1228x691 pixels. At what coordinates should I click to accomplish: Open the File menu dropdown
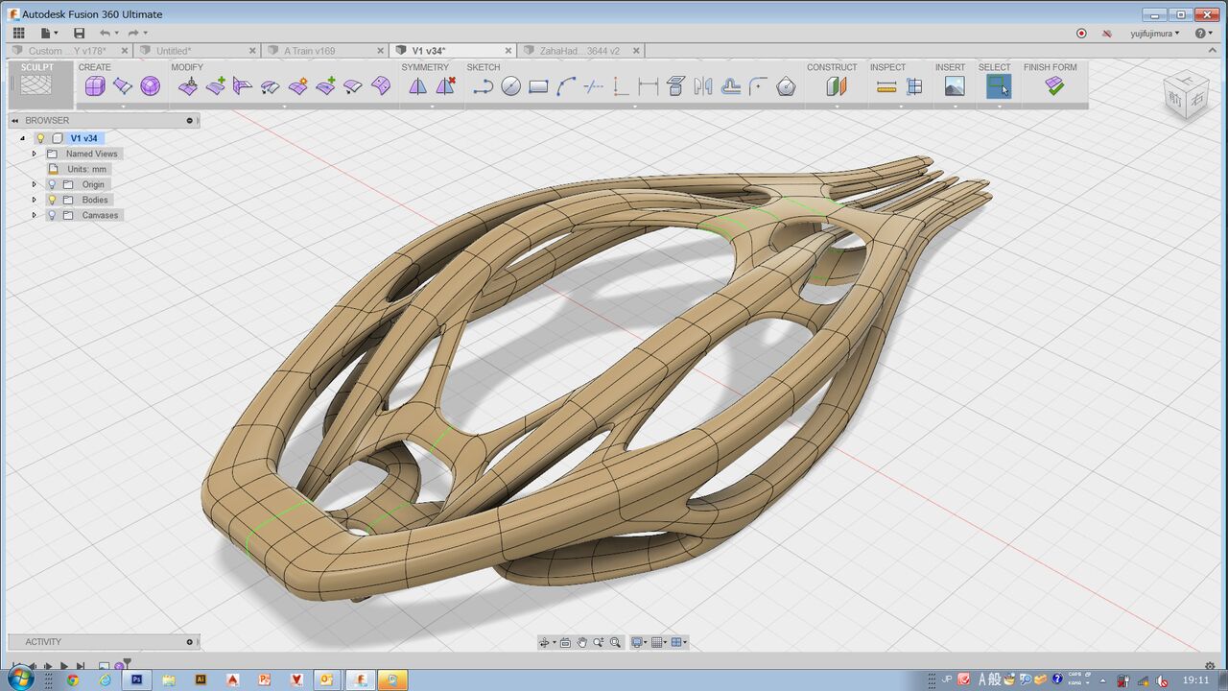point(48,33)
